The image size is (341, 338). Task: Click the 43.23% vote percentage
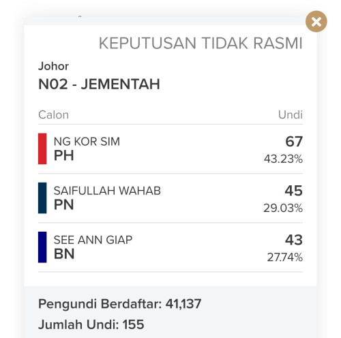click(283, 159)
